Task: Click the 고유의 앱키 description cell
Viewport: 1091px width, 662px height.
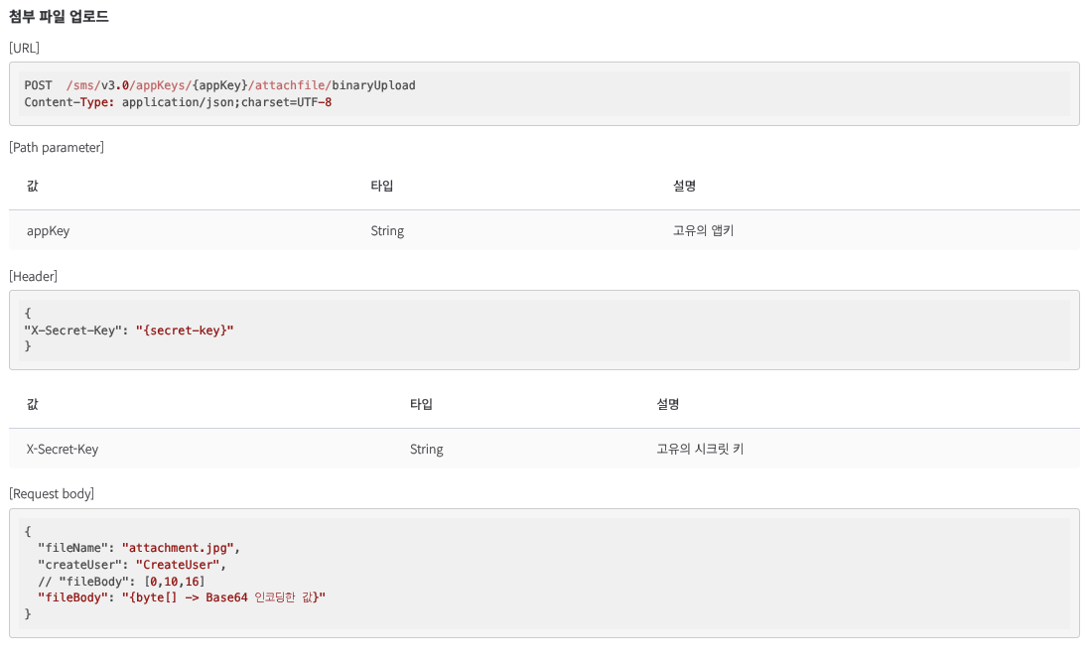Action: tap(704, 231)
